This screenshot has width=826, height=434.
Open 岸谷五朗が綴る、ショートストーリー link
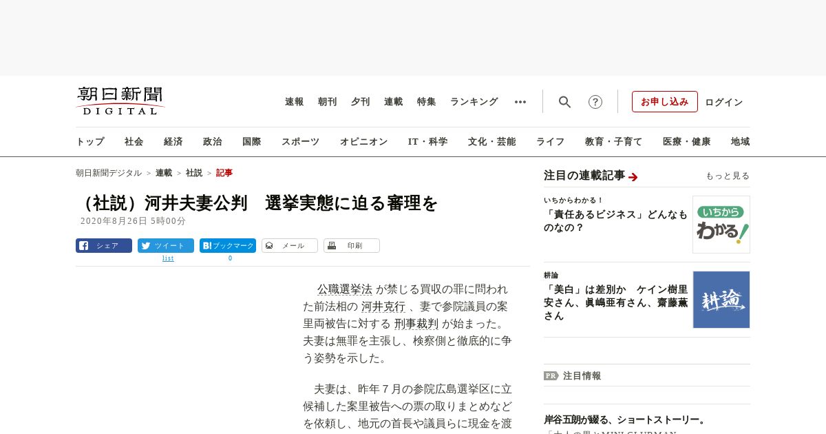pos(626,420)
